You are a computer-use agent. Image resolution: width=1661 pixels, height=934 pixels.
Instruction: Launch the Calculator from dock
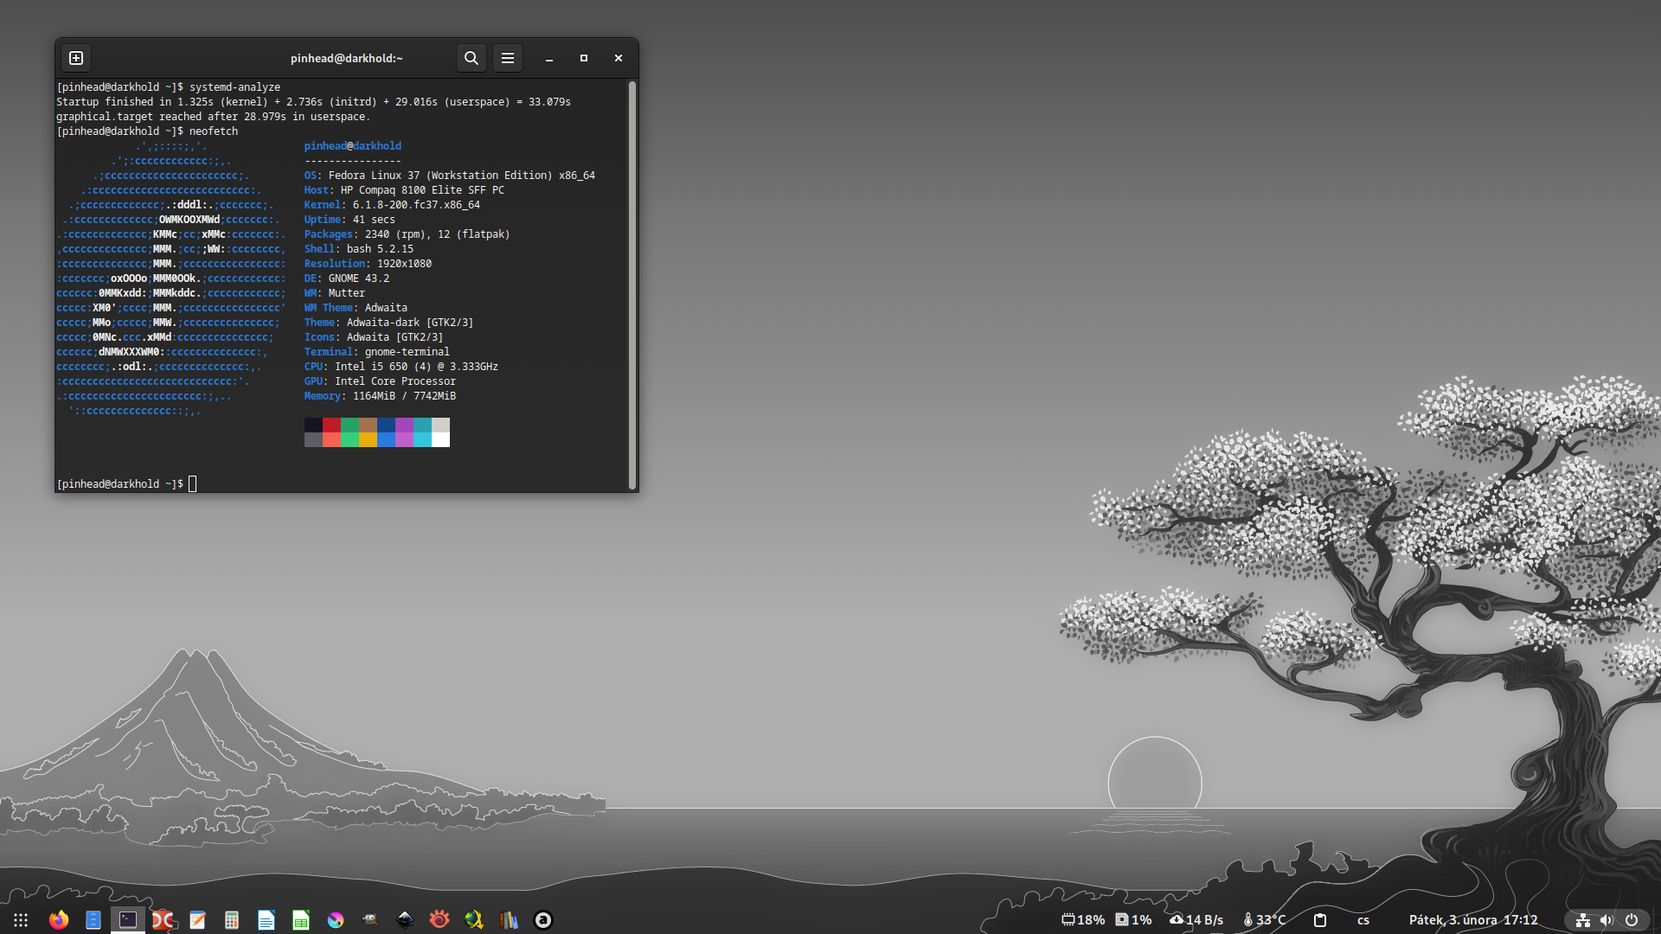click(232, 920)
